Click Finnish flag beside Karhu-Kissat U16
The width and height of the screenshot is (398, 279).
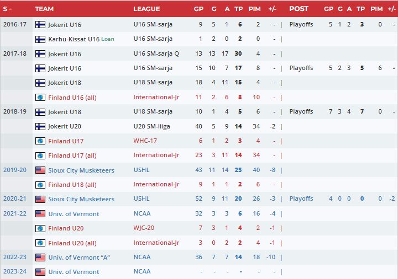click(x=40, y=39)
